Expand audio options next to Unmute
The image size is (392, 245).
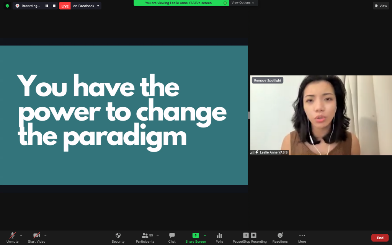(21, 235)
